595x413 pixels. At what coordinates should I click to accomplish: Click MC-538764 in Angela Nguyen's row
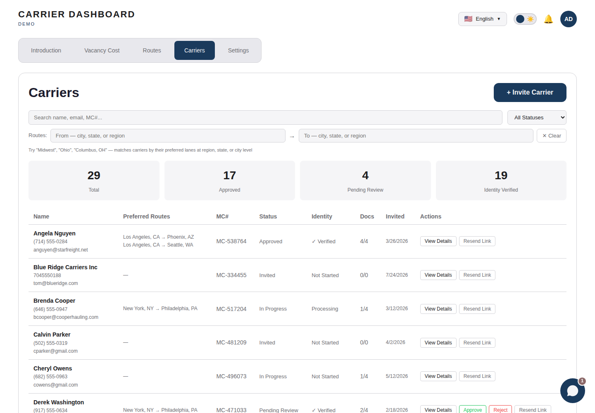click(x=231, y=241)
